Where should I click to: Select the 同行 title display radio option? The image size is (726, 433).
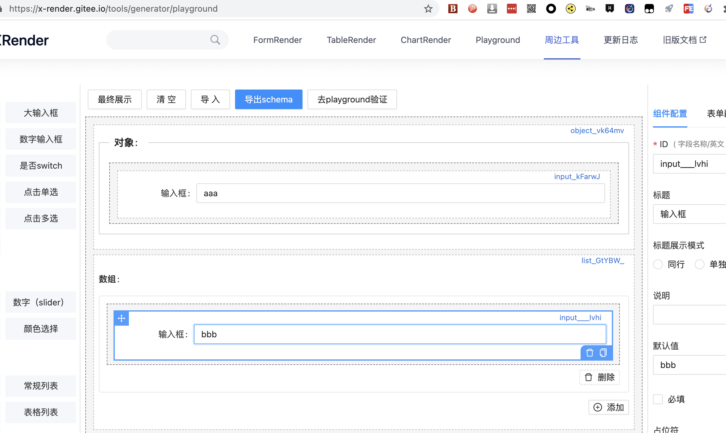[x=658, y=264]
